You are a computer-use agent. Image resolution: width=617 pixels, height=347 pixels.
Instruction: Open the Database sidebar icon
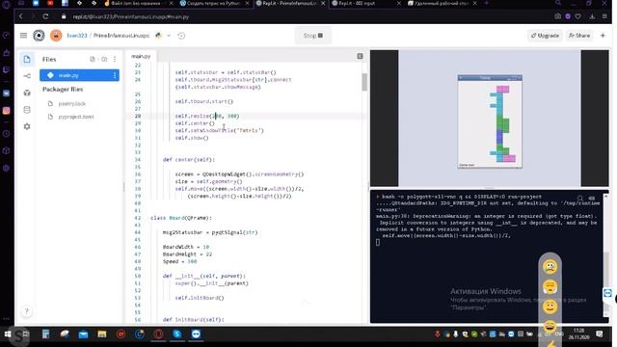click(x=27, y=110)
